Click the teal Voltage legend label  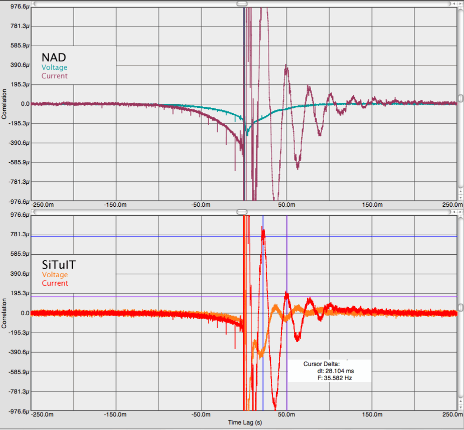(x=54, y=68)
